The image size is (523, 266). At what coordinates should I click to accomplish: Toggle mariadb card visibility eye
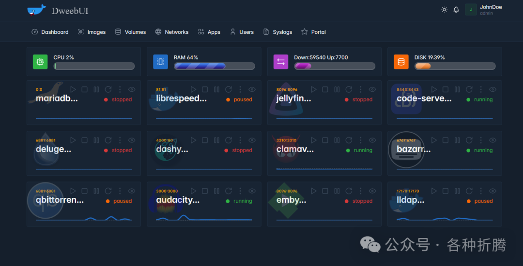132,89
